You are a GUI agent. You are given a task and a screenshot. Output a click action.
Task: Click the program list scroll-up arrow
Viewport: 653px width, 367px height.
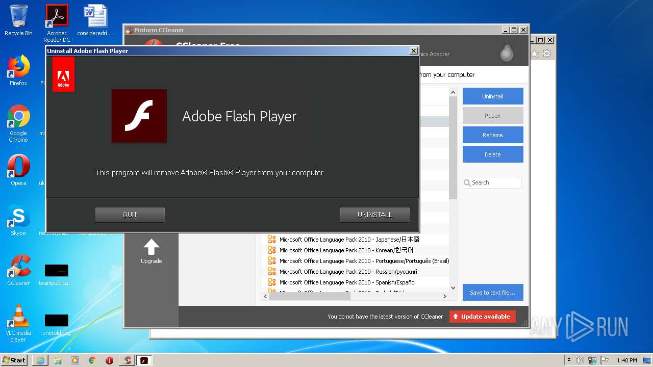pos(453,92)
